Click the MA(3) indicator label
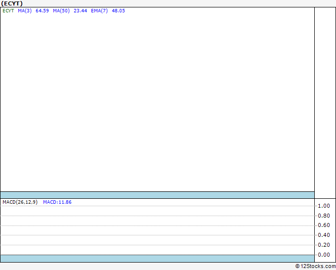 point(25,11)
